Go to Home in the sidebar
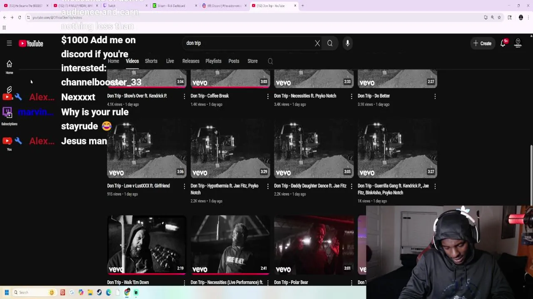The image size is (533, 299). [x=9, y=67]
